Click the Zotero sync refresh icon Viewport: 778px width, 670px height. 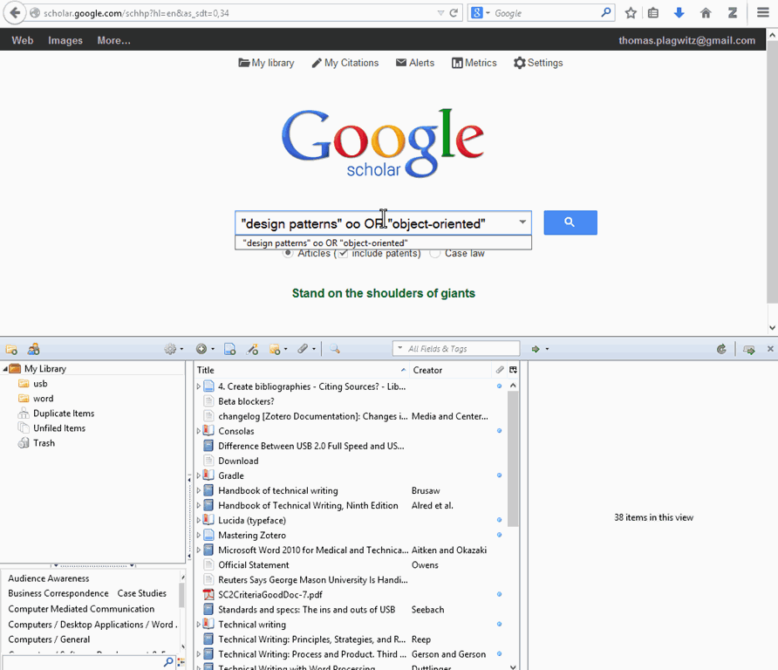coord(721,349)
